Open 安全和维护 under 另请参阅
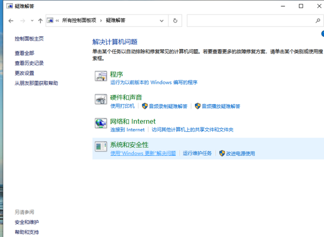Image resolution: width=324 pixels, height=237 pixels. pyautogui.click(x=27, y=222)
